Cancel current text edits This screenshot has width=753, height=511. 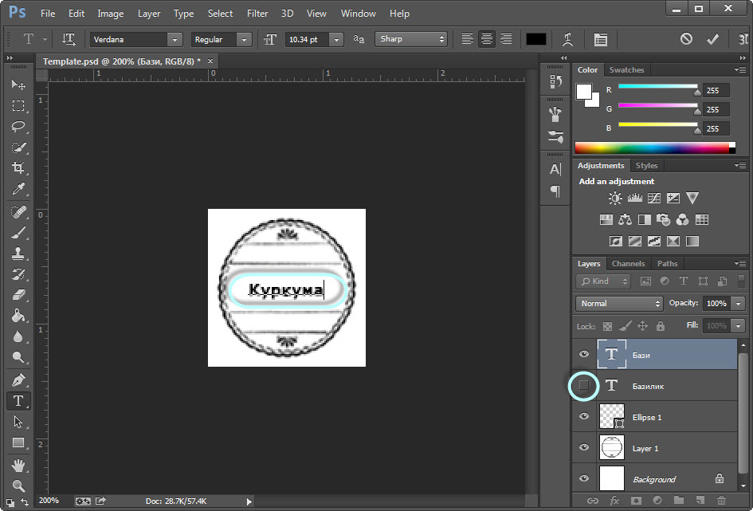(x=685, y=38)
